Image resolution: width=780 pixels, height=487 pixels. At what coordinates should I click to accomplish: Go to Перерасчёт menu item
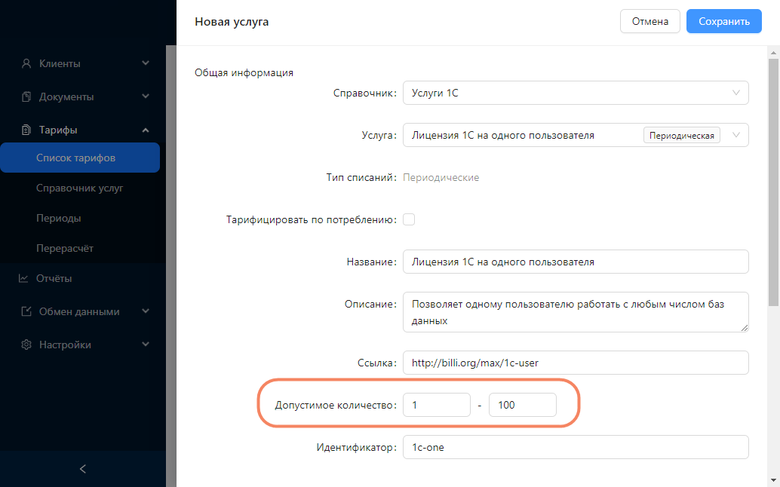(x=65, y=249)
